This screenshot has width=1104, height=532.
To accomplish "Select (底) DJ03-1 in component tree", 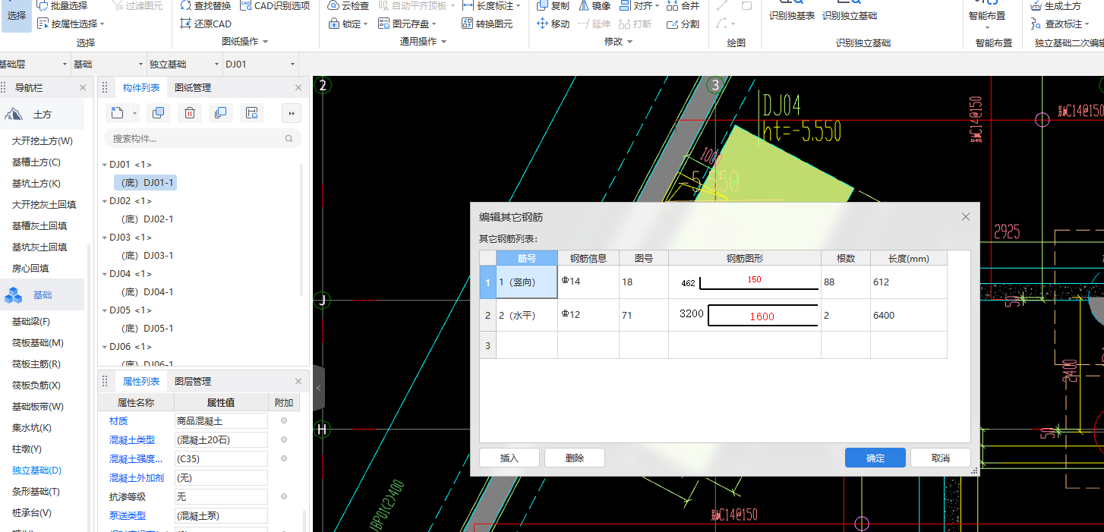I will click(x=147, y=256).
